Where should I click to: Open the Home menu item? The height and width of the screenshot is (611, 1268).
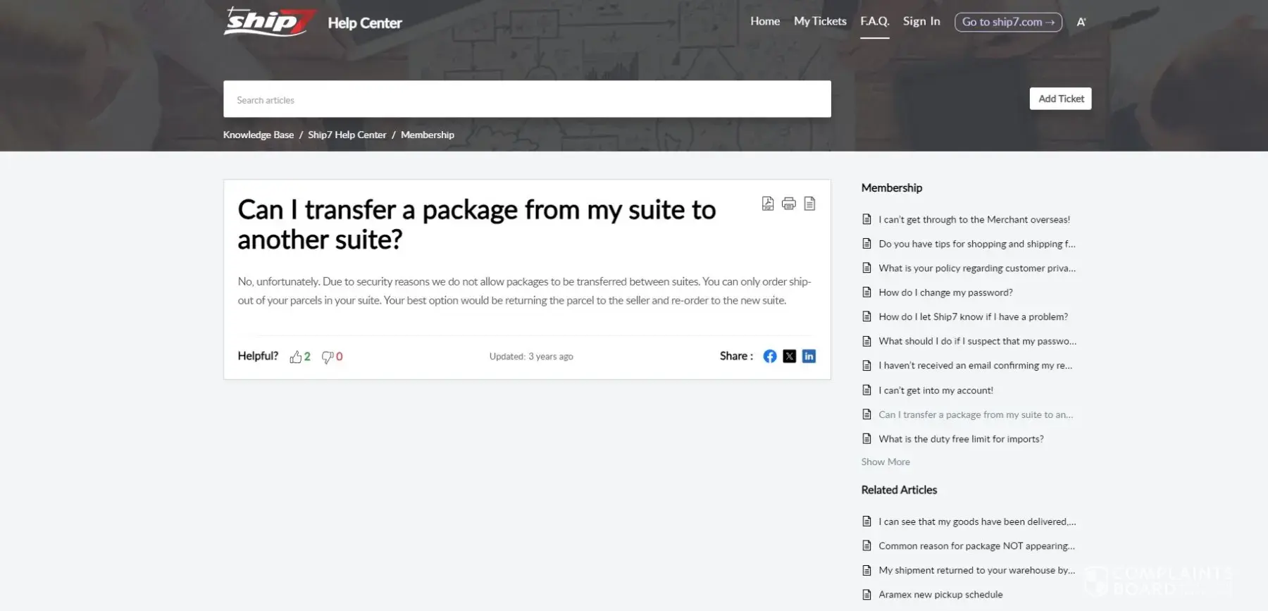(x=764, y=21)
